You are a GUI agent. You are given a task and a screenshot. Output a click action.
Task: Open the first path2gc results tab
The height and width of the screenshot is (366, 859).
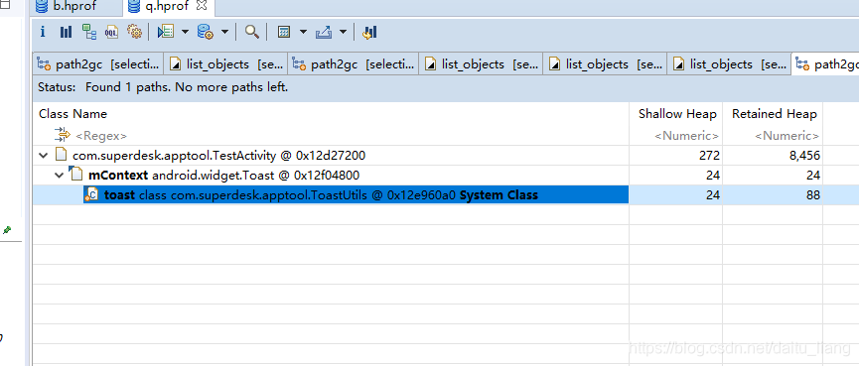98,64
